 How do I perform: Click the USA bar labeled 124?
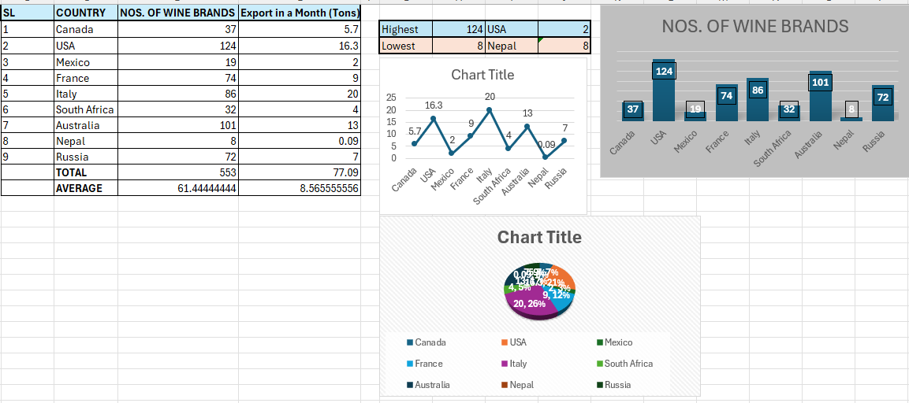pos(663,91)
